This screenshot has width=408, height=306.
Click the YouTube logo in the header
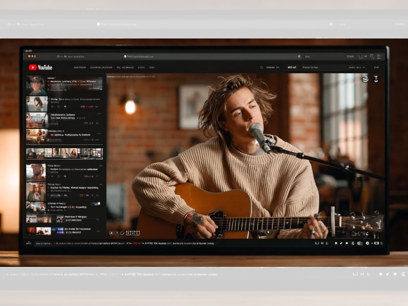[40, 67]
